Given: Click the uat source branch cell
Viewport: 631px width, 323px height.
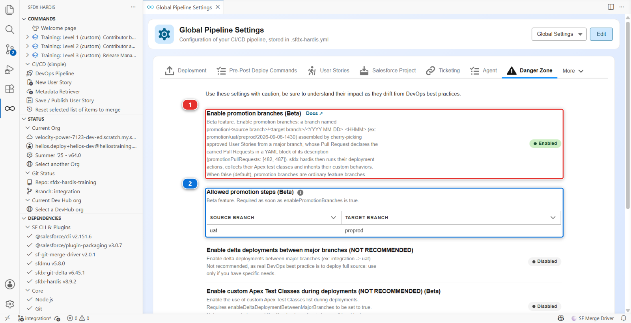Looking at the screenshot, I should [x=273, y=231].
